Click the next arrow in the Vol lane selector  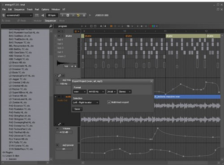(x=75, y=66)
